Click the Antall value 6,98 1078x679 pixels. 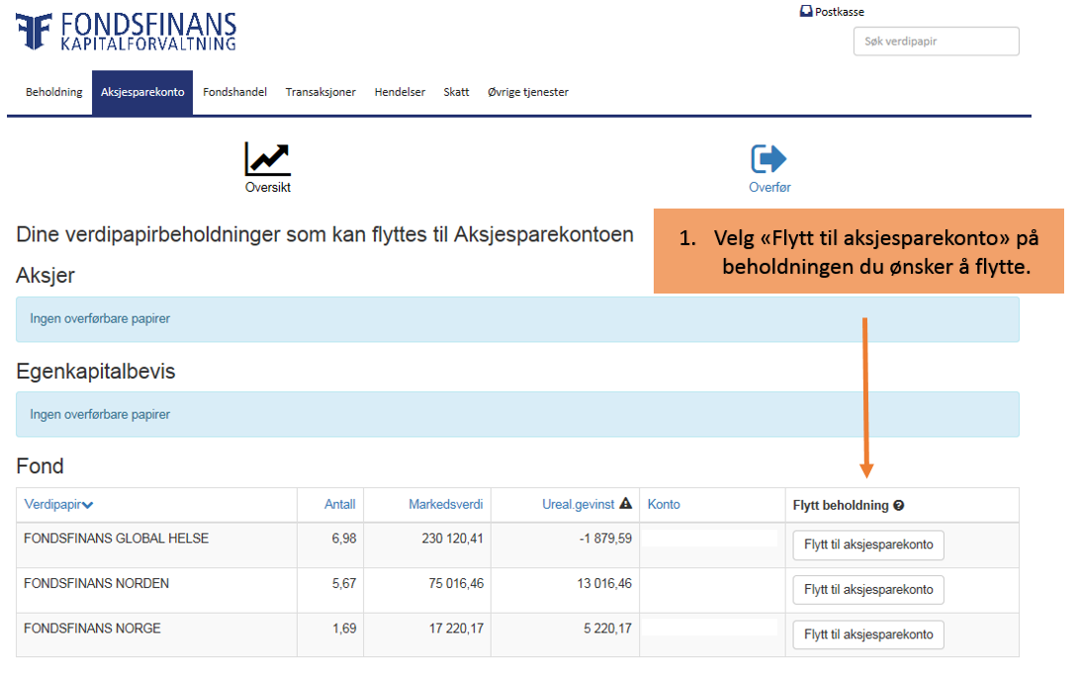tap(344, 538)
